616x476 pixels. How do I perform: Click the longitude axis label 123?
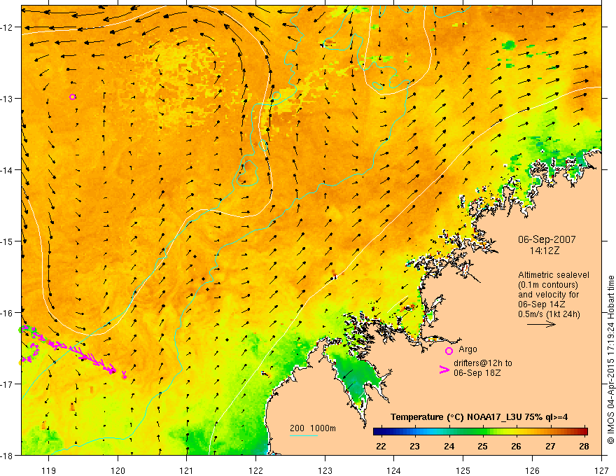[x=325, y=470]
